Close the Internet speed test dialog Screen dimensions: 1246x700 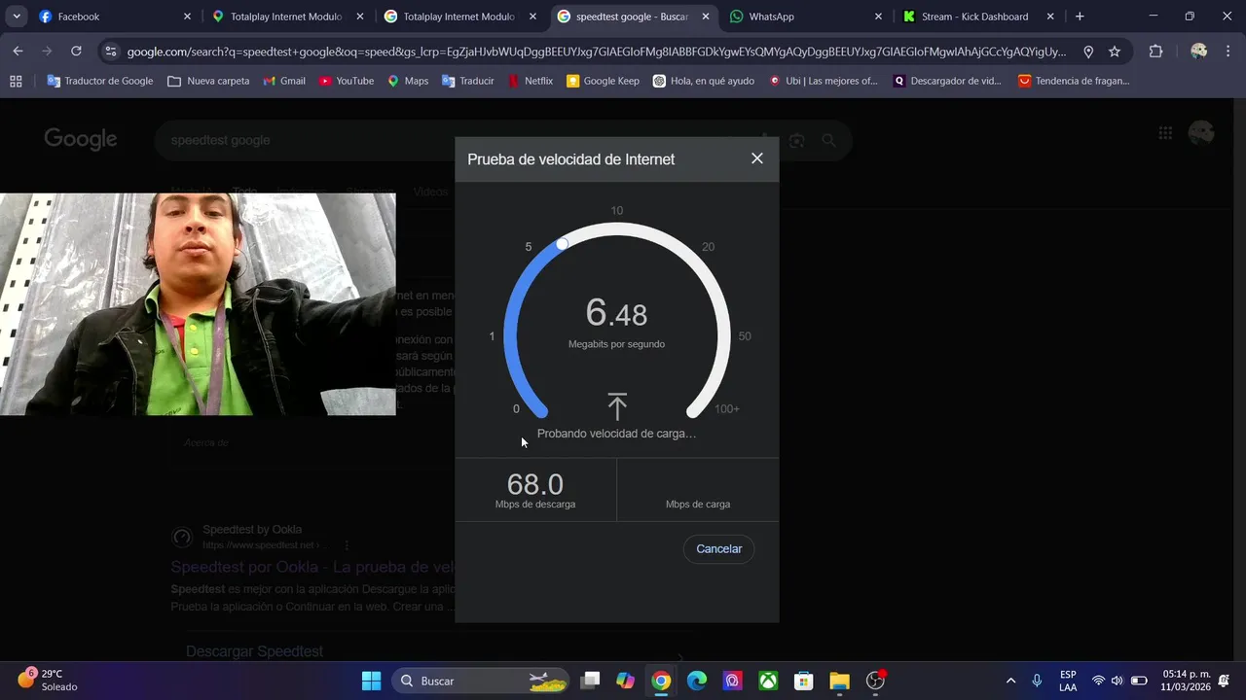point(757,158)
